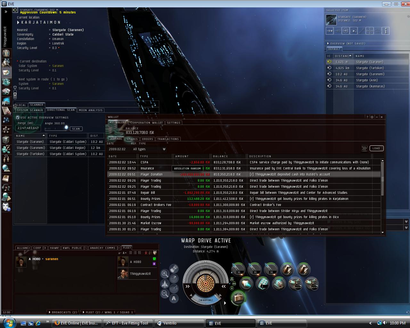Switch to the wallet Transactions tab
The height and width of the screenshot is (328, 410).
[168, 139]
